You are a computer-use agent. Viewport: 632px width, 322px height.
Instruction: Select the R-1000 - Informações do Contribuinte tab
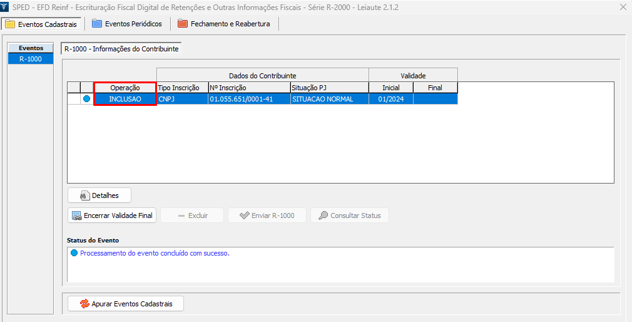click(x=121, y=48)
